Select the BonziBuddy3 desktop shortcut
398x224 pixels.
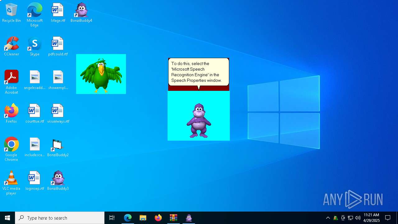point(58,181)
